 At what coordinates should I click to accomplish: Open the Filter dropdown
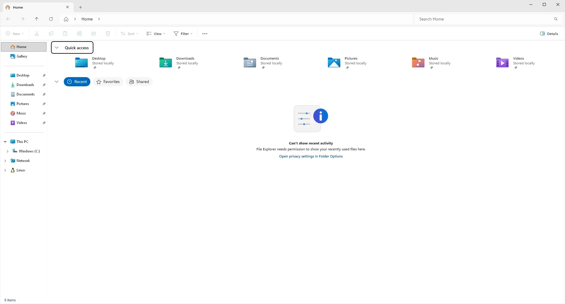pyautogui.click(x=183, y=34)
